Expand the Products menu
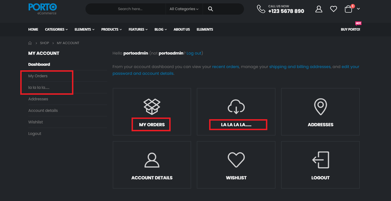Viewport: 391px width, 201px height. pyautogui.click(x=111, y=29)
